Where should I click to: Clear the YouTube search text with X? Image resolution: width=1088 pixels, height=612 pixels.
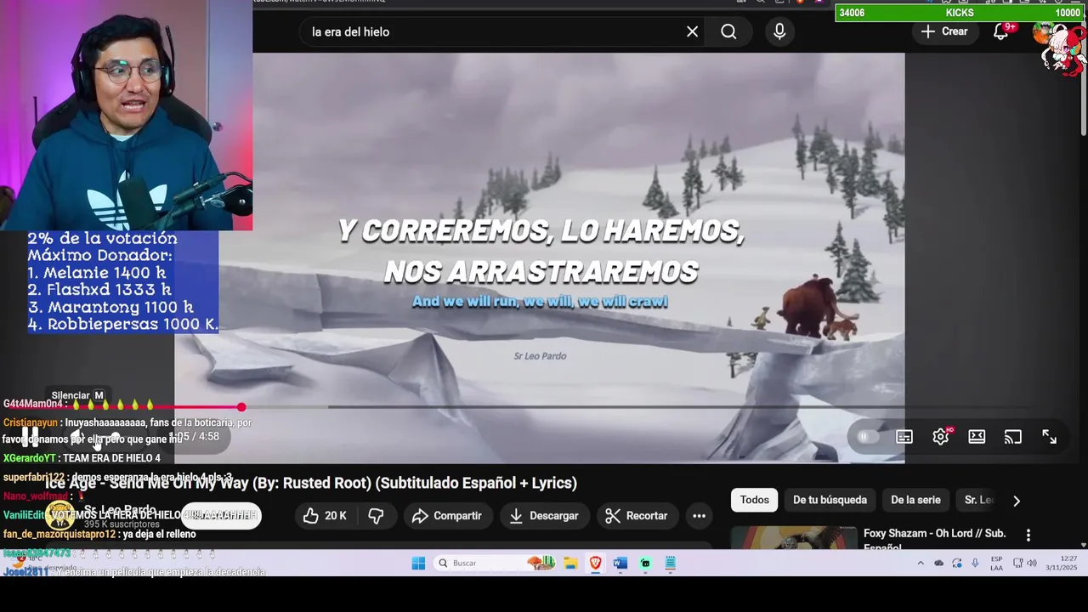click(x=692, y=31)
